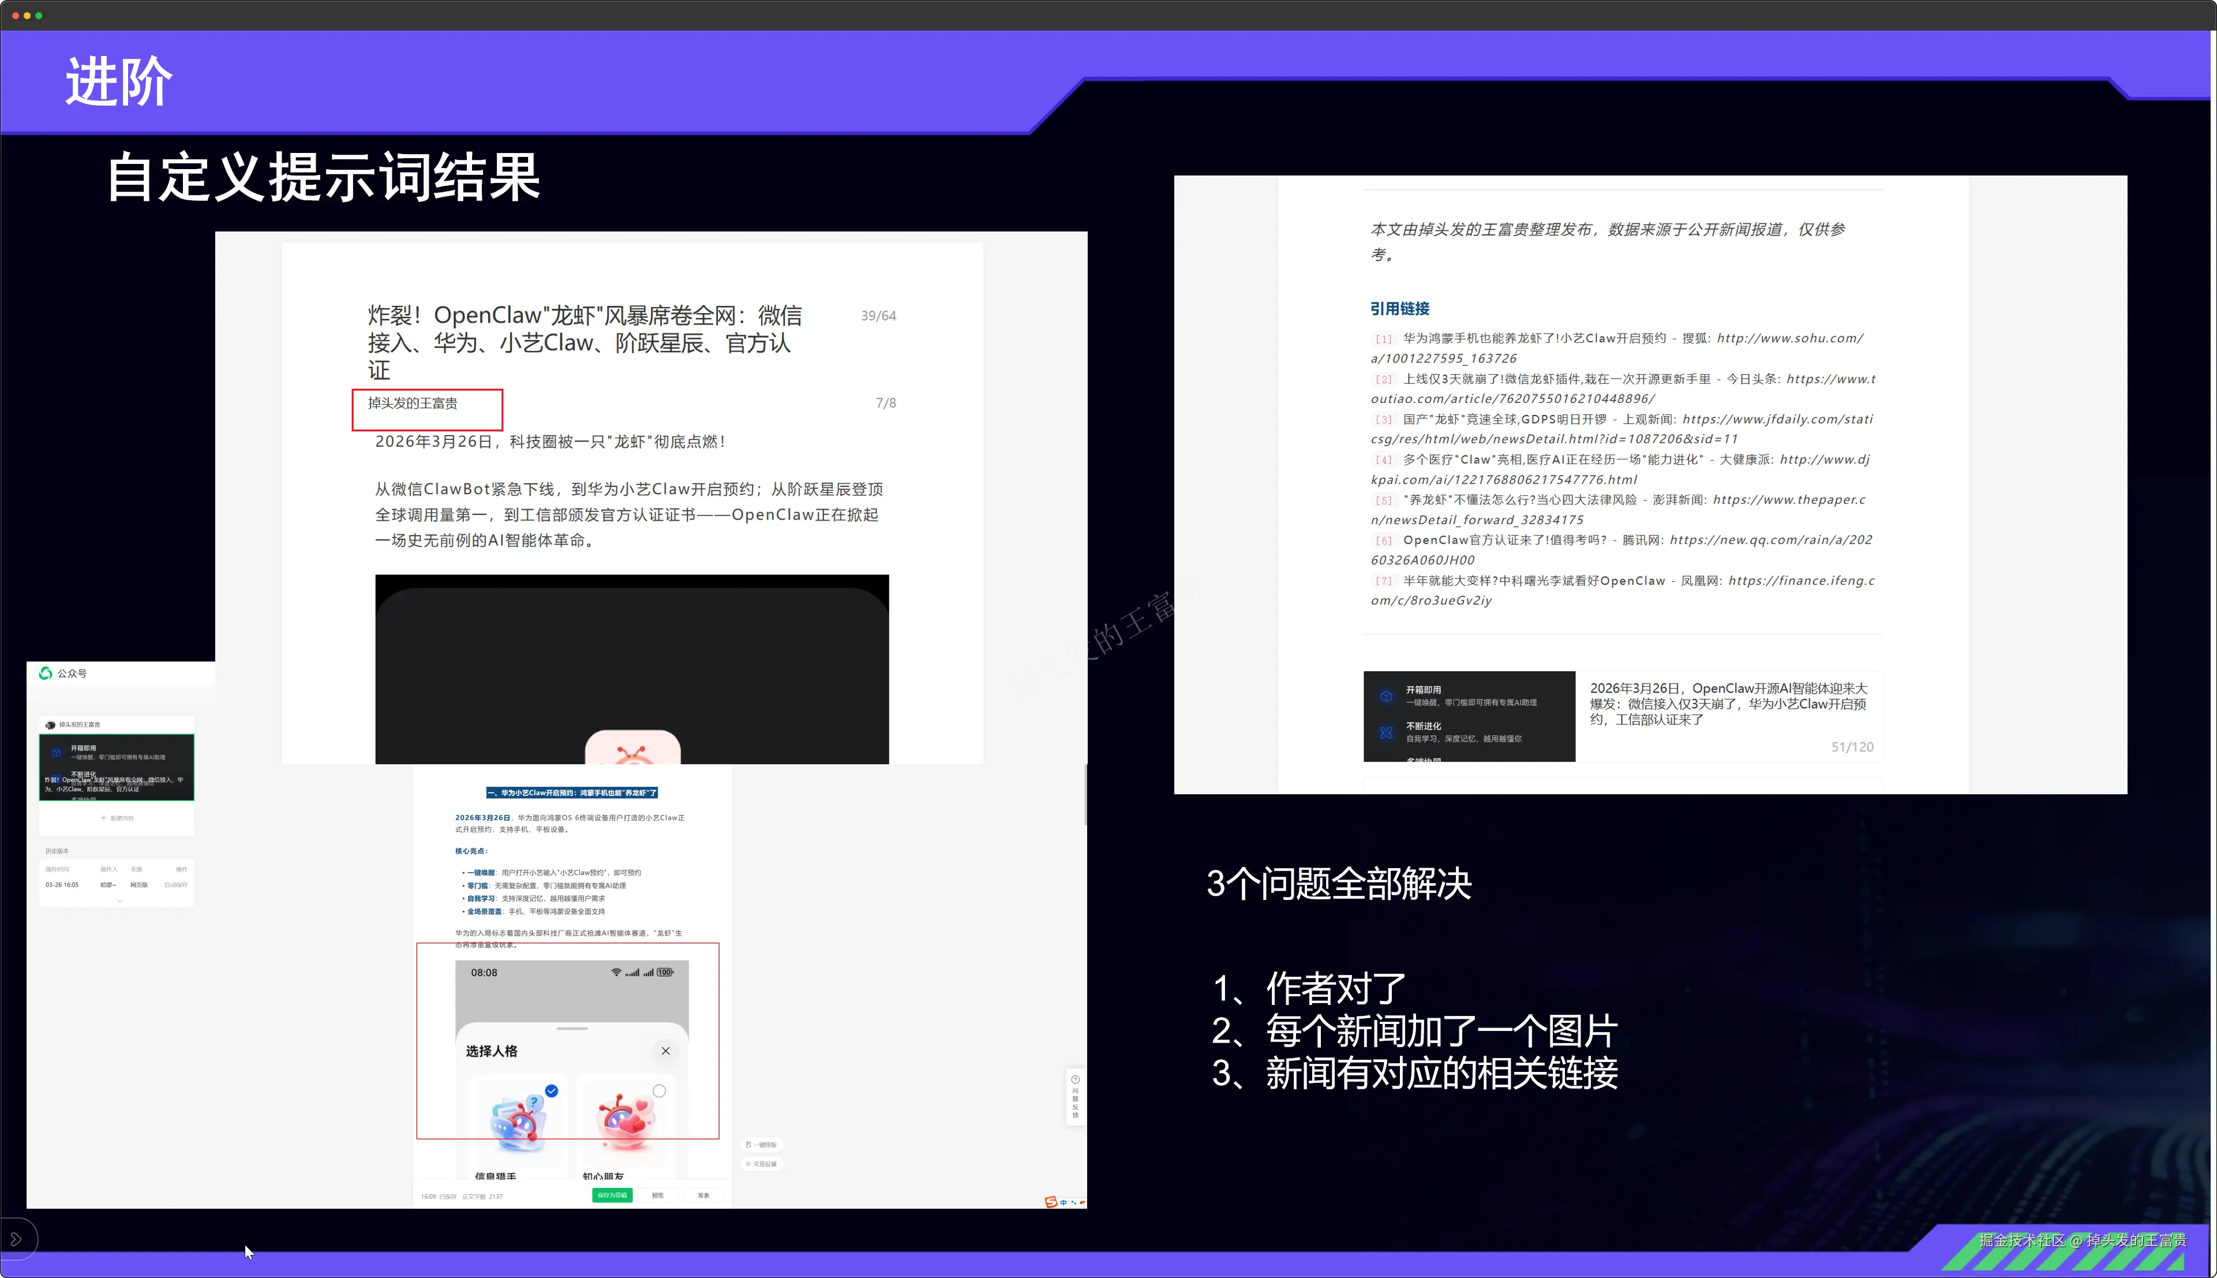Select the highlighted OpenClaw draft card in sidebar
This screenshot has height=1278, width=2217.
click(117, 767)
